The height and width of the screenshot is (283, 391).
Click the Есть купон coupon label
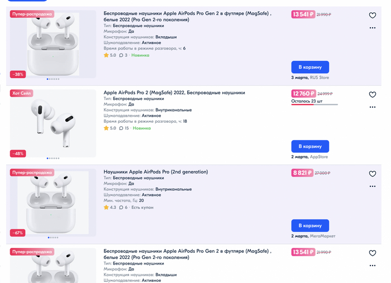tap(142, 208)
